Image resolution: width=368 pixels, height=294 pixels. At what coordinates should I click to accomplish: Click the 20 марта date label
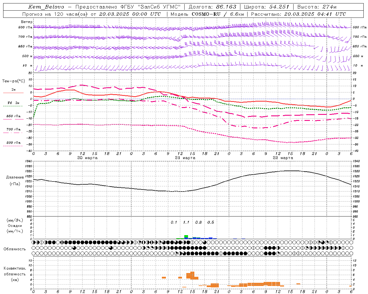[x=87, y=158]
